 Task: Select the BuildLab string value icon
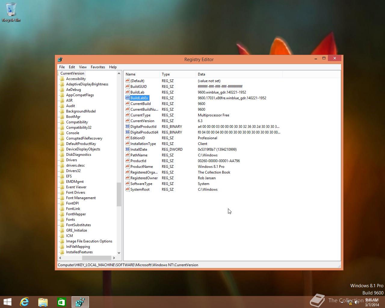click(x=128, y=92)
